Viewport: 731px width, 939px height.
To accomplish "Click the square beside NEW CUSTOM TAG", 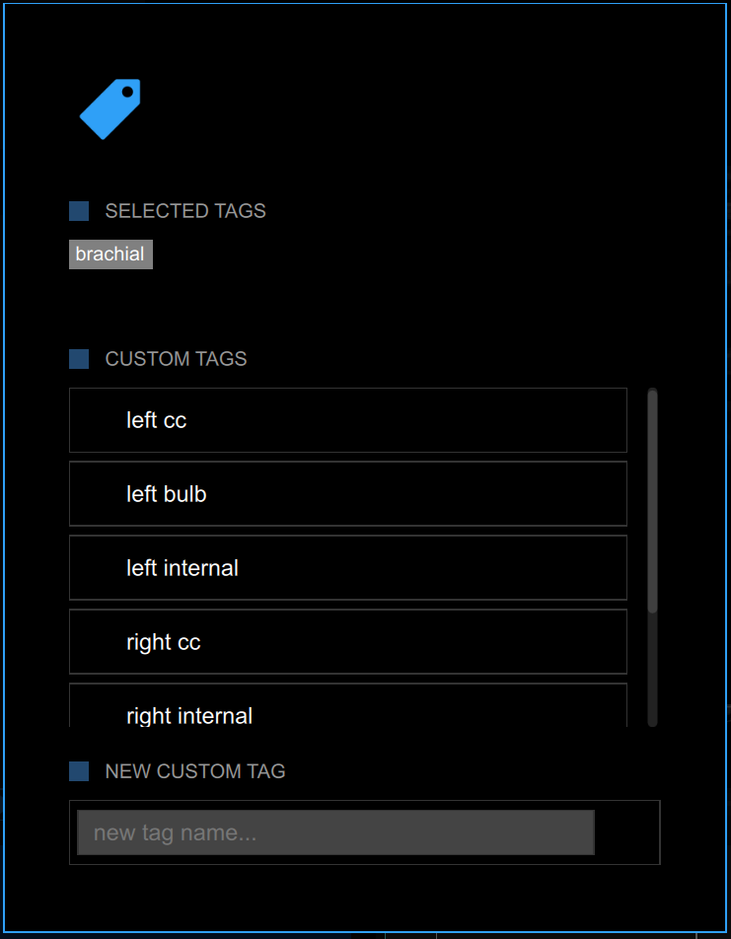I will click(x=79, y=771).
